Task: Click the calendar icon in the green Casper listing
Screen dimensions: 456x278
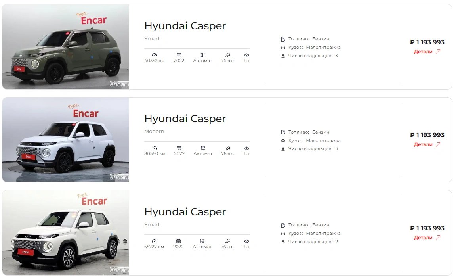Action: [x=179, y=55]
